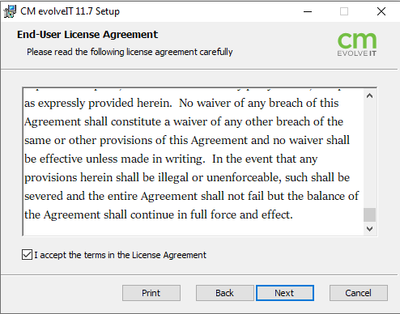Click the 'End-User License Agreement' heading

87,35
